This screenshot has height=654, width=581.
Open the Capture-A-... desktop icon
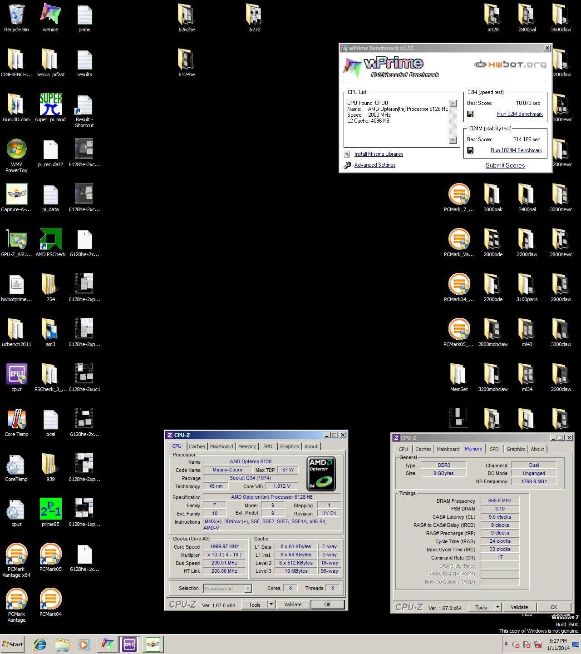pyautogui.click(x=16, y=197)
